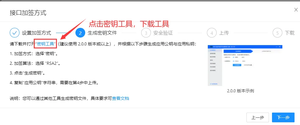This screenshot has width=300, height=125.
Task: Open the 2.0.0 key tool preview thumbnail
Action: pyautogui.click(x=245, y=65)
